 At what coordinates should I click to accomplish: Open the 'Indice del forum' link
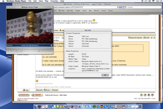(x=51, y=95)
